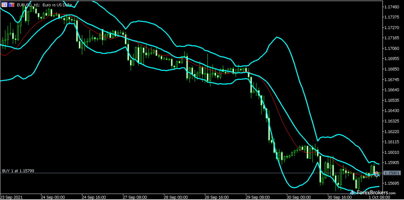The width and height of the screenshot is (404, 200).
Task: Click the Depth of Market icon
Action: point(11,5)
